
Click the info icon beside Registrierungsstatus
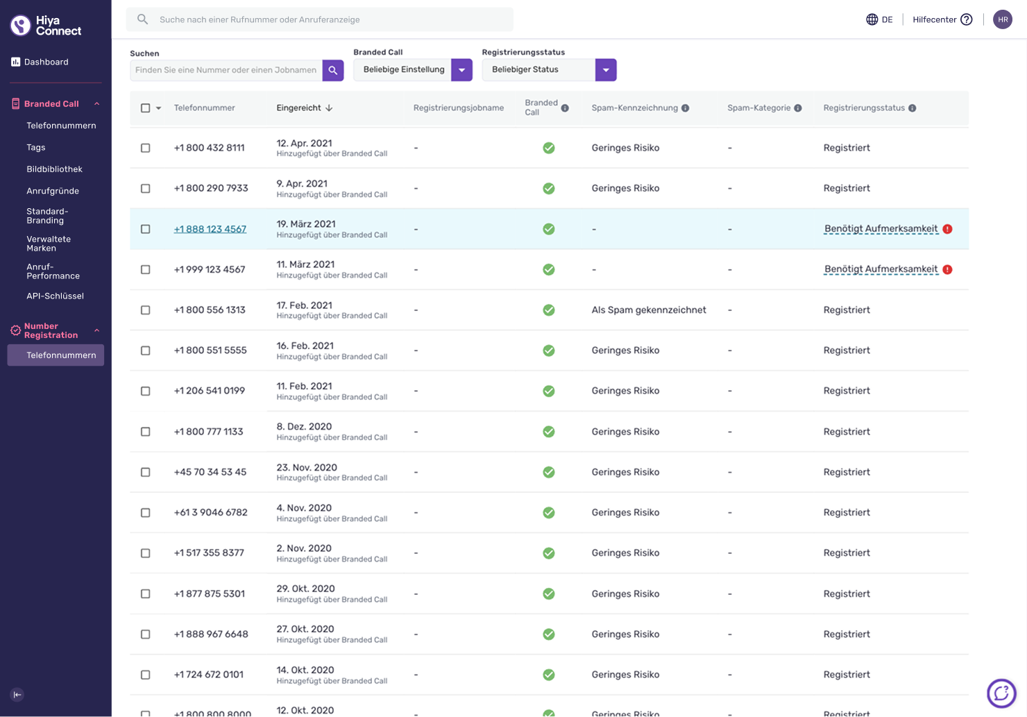[913, 108]
